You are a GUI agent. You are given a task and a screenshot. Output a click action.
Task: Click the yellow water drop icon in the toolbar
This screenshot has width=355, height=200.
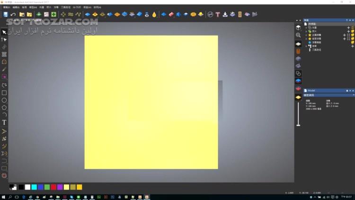pyautogui.click(x=154, y=15)
